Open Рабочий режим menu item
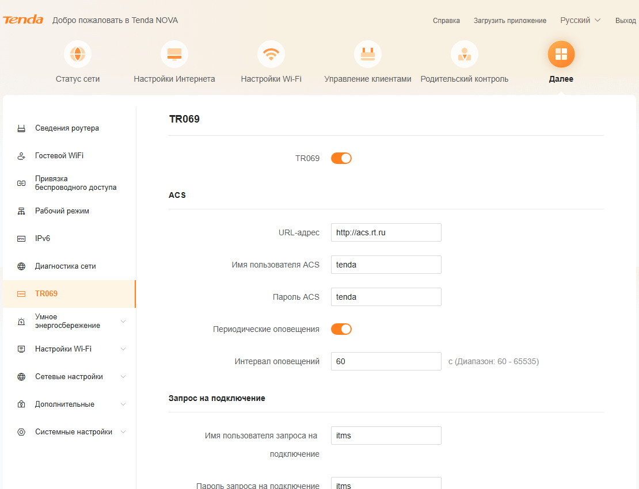The image size is (639, 489). coord(69,211)
